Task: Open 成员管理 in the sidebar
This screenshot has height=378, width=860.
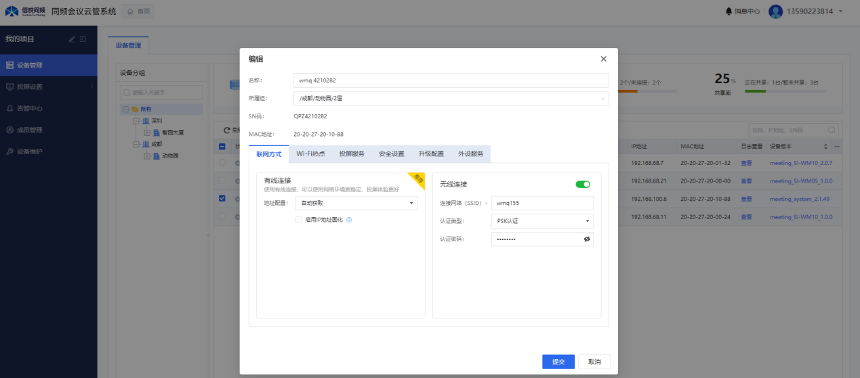Action: (49, 130)
